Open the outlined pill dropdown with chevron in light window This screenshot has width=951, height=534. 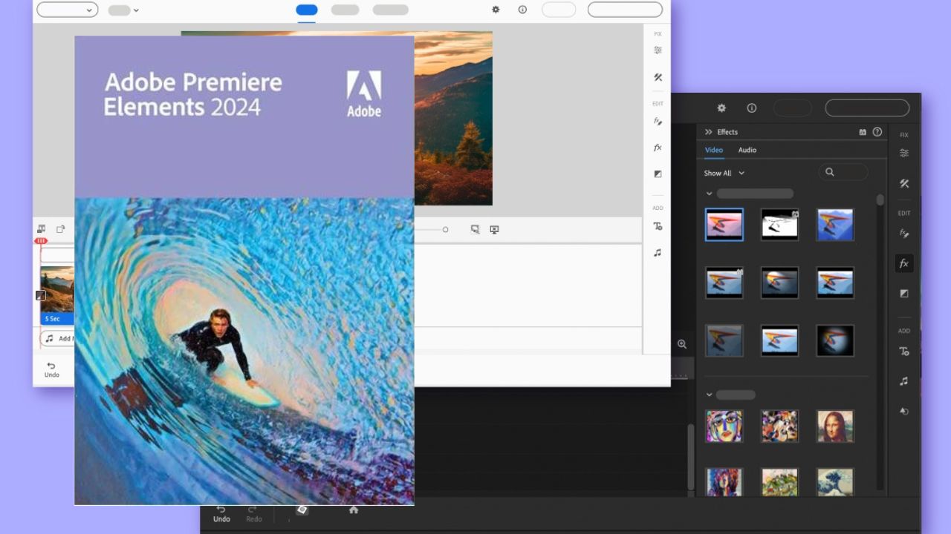[67, 10]
